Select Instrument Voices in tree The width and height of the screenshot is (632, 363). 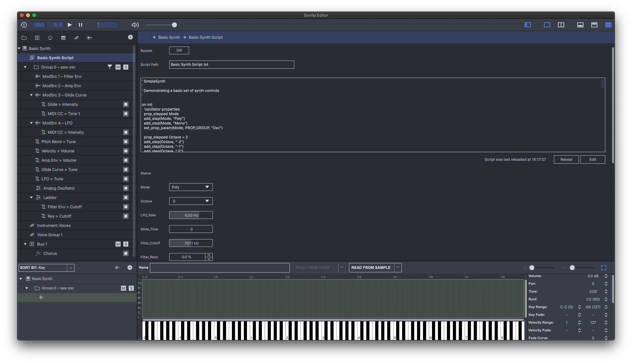(77, 225)
